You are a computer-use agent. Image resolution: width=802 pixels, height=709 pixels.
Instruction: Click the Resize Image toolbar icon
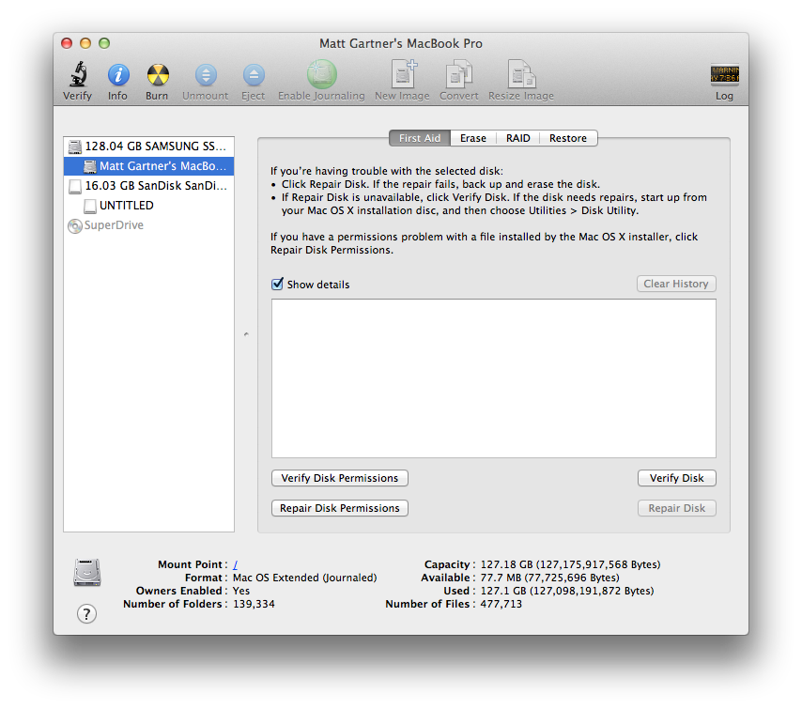point(521,73)
